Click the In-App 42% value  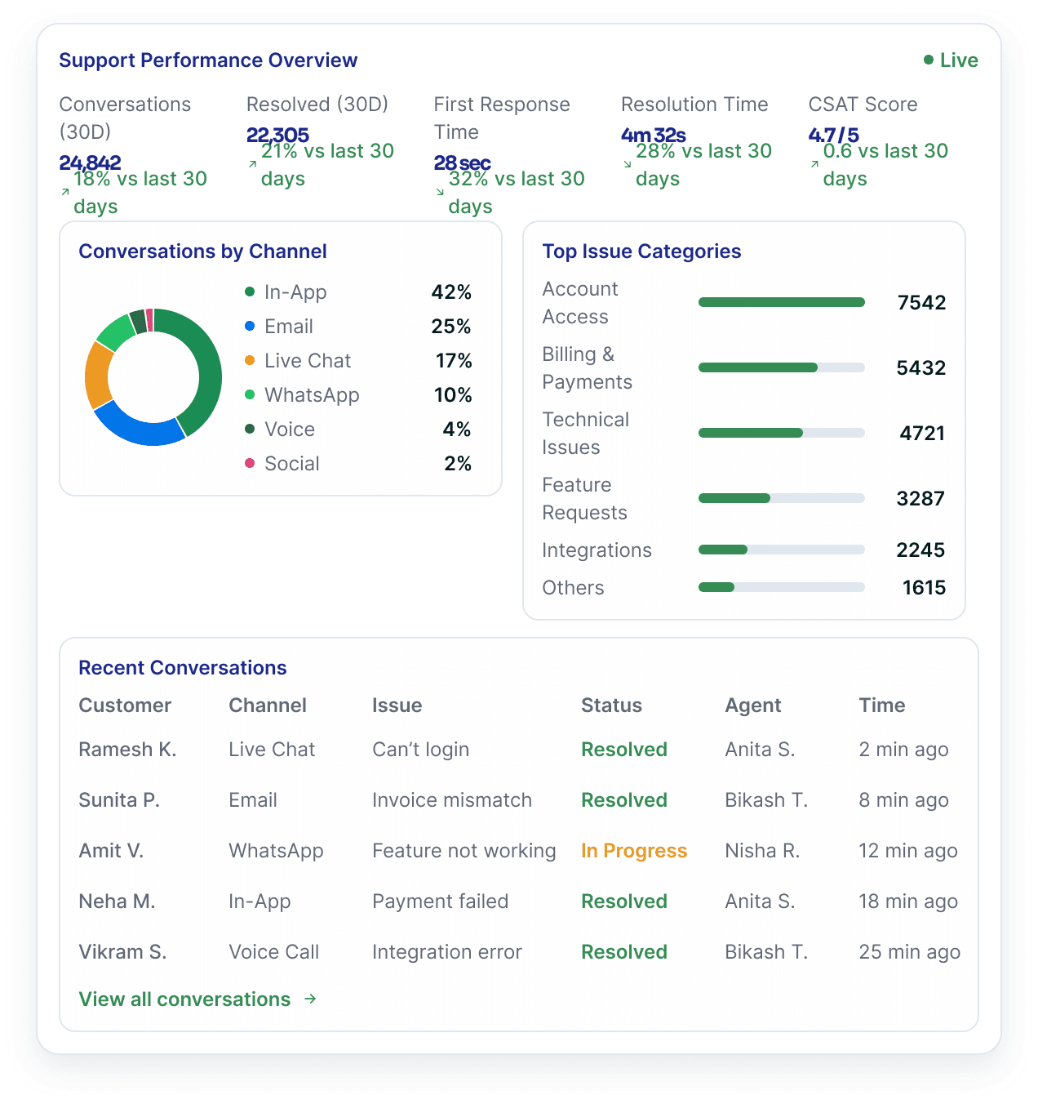coord(451,292)
